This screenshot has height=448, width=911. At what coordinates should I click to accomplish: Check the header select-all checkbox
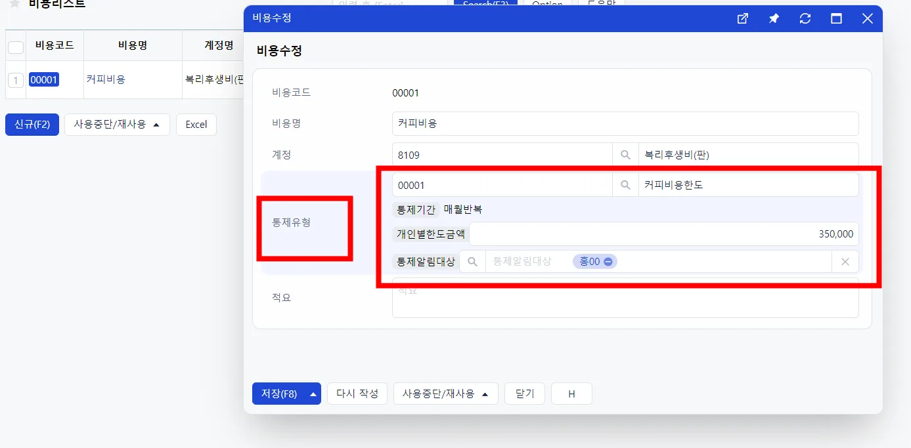coord(16,47)
